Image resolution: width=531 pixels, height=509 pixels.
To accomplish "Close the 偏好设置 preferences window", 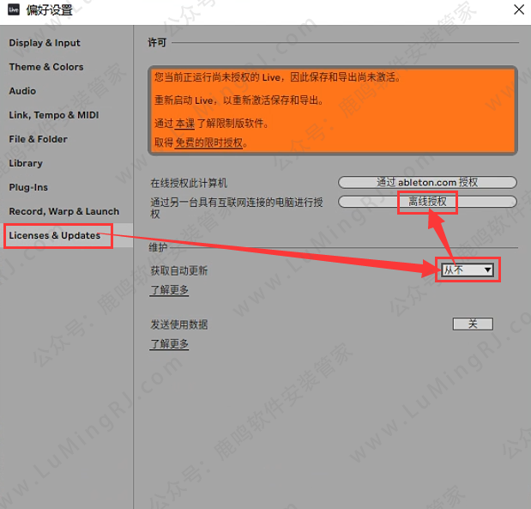I will coord(519,9).
